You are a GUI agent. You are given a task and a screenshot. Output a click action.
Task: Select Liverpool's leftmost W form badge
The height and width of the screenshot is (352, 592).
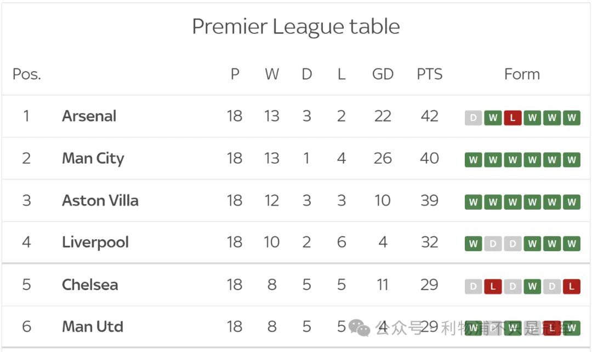click(473, 244)
